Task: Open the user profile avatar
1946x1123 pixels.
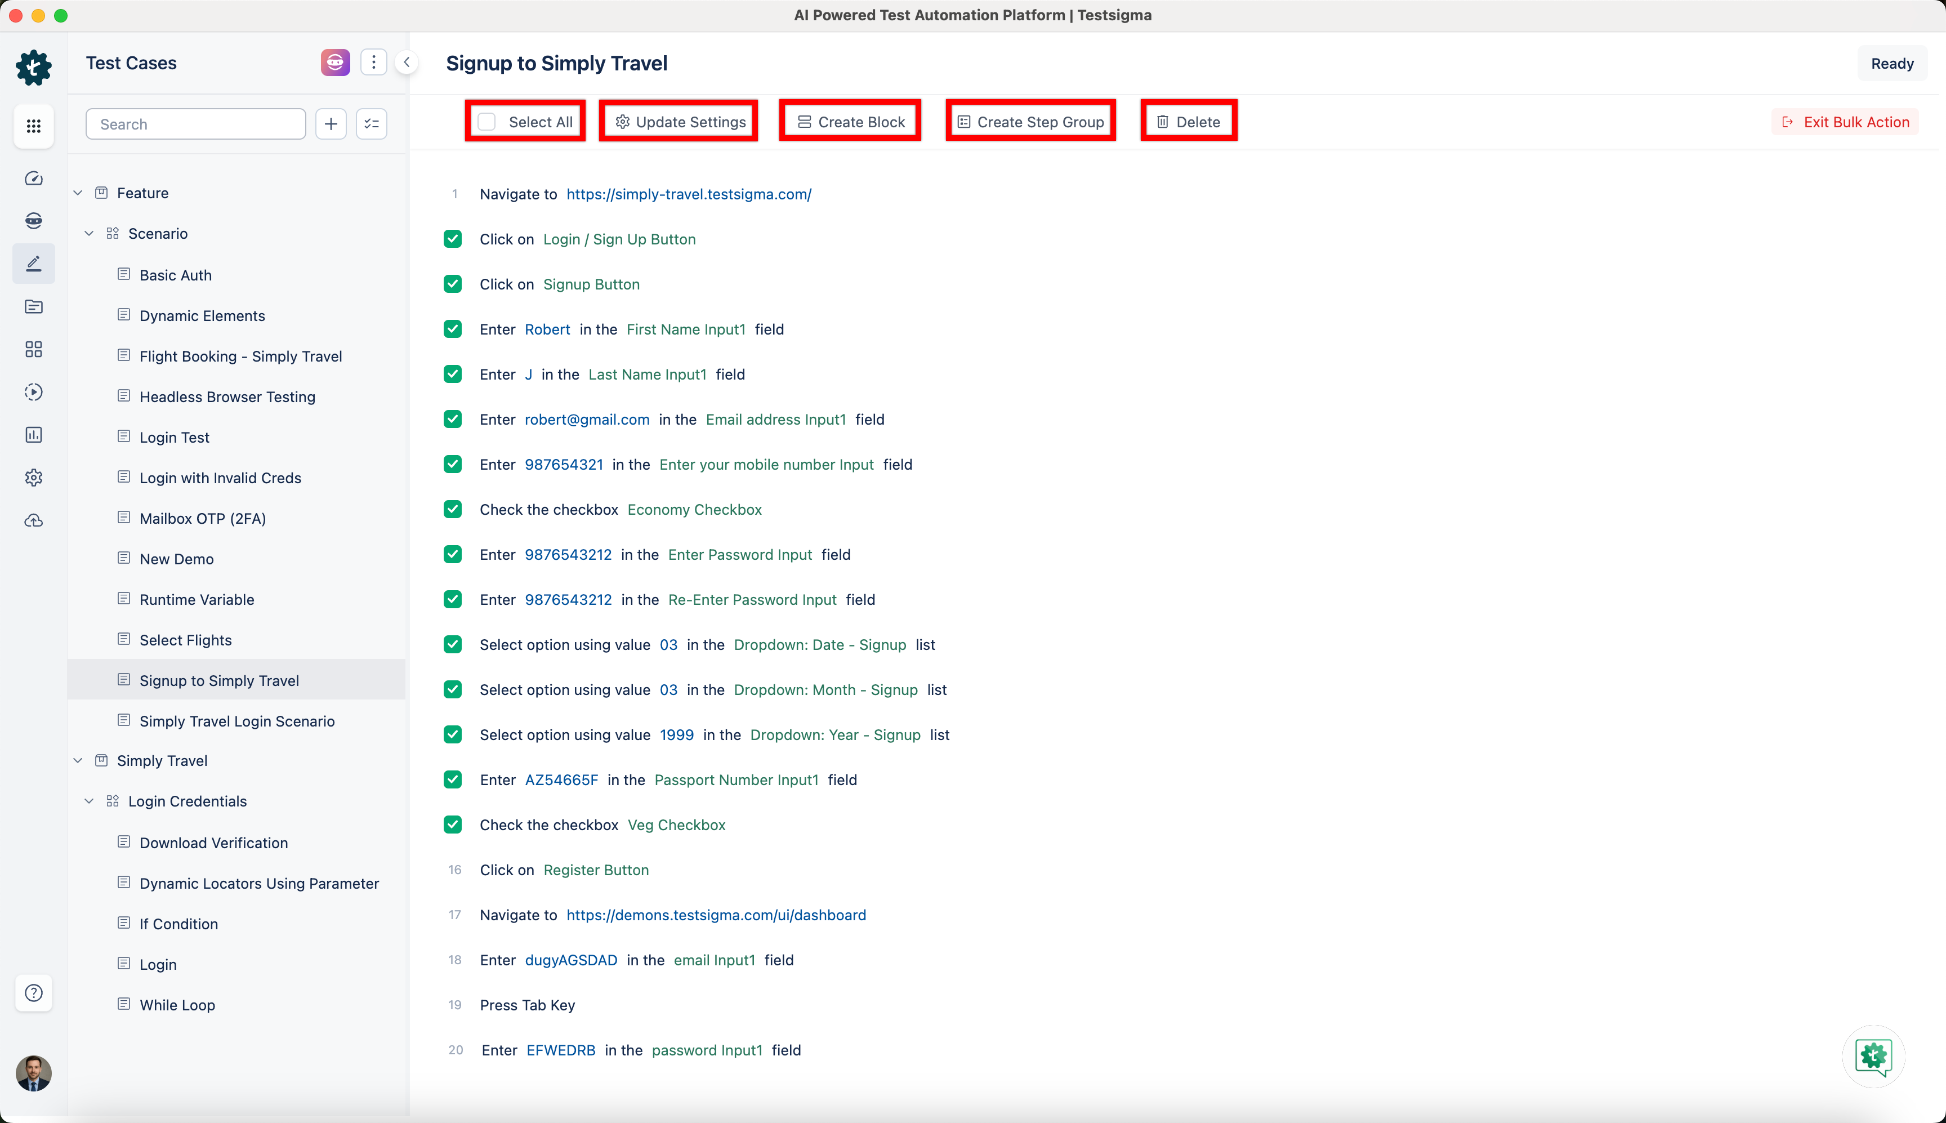Action: coord(33,1073)
